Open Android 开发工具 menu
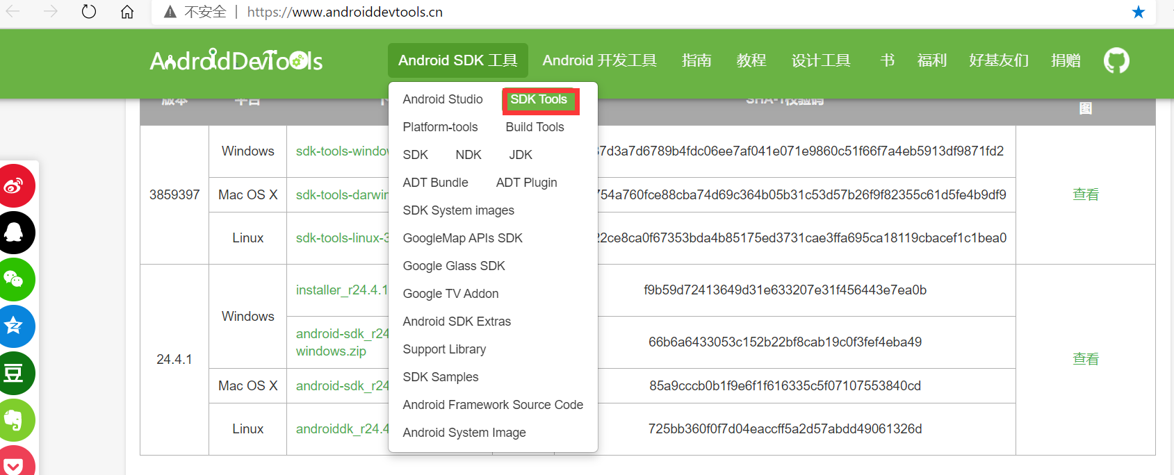The width and height of the screenshot is (1174, 475). (x=600, y=60)
